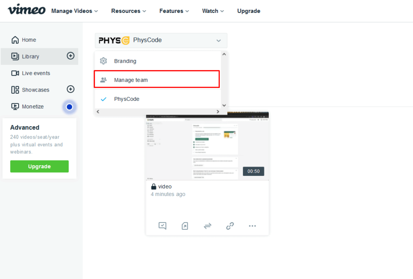The height and width of the screenshot is (279, 413).
Task: Open Live events in the sidebar
Action: point(36,73)
